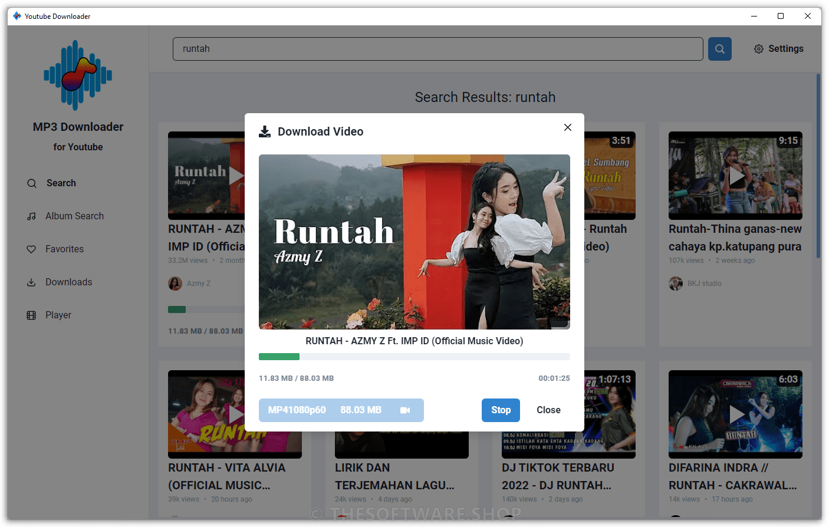
Task: Click the '107k views' text
Action: [686, 261]
